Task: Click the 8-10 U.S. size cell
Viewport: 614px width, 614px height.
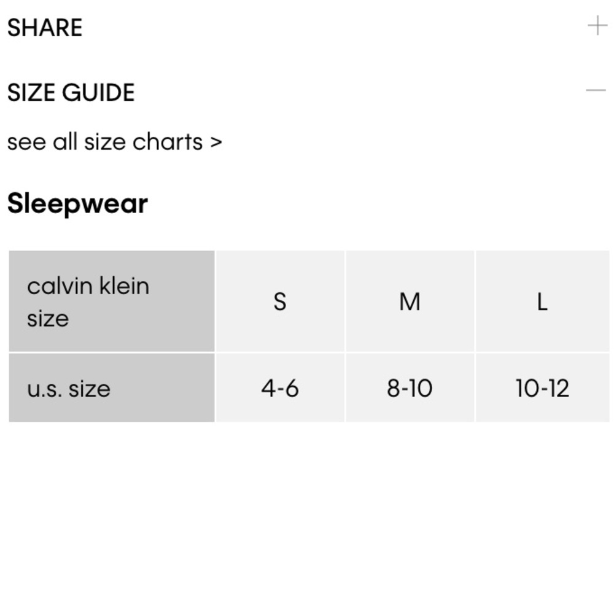Action: pyautogui.click(x=410, y=389)
